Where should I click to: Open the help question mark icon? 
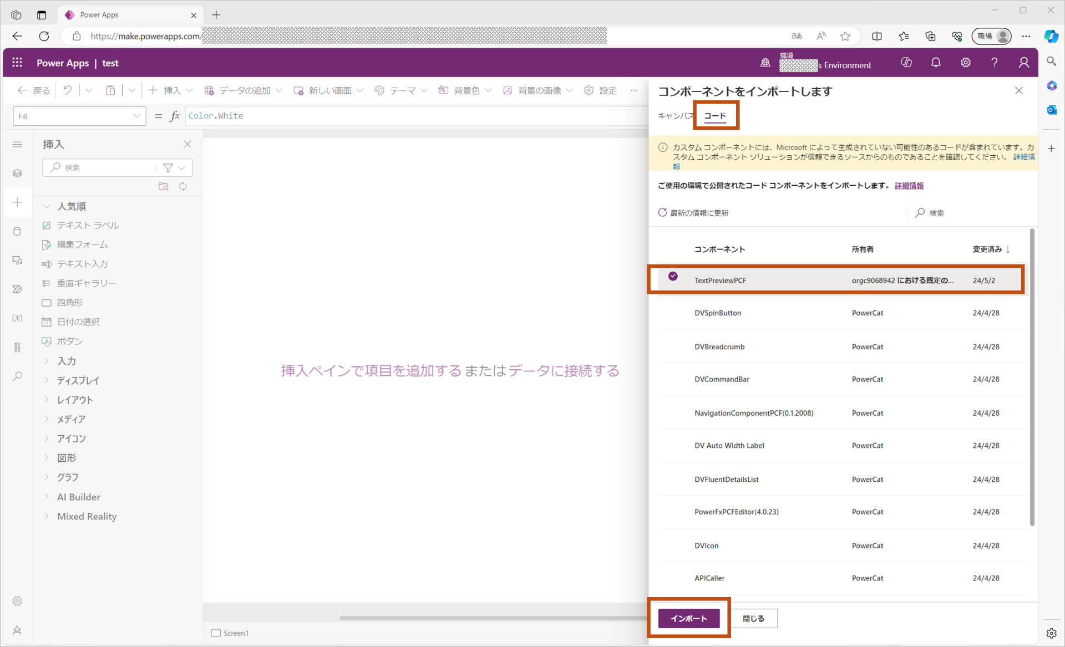pyautogui.click(x=995, y=63)
